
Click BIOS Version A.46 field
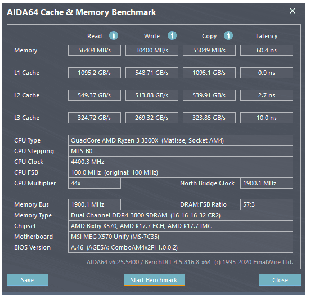[181, 247]
